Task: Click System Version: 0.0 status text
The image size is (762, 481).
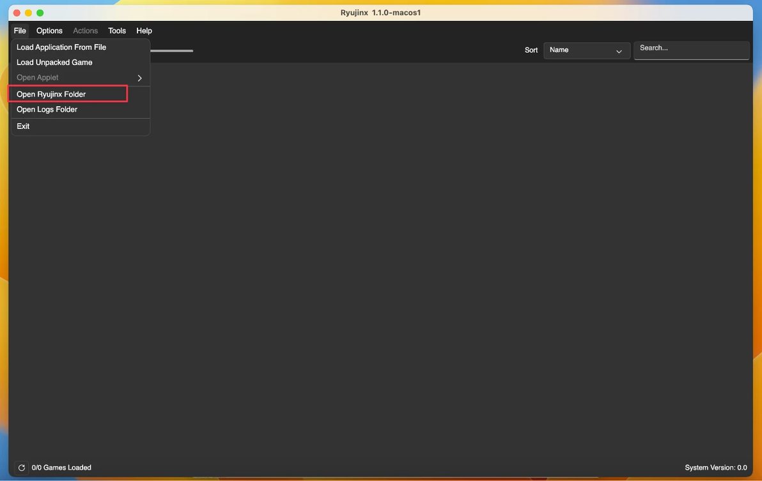Action: (x=716, y=468)
